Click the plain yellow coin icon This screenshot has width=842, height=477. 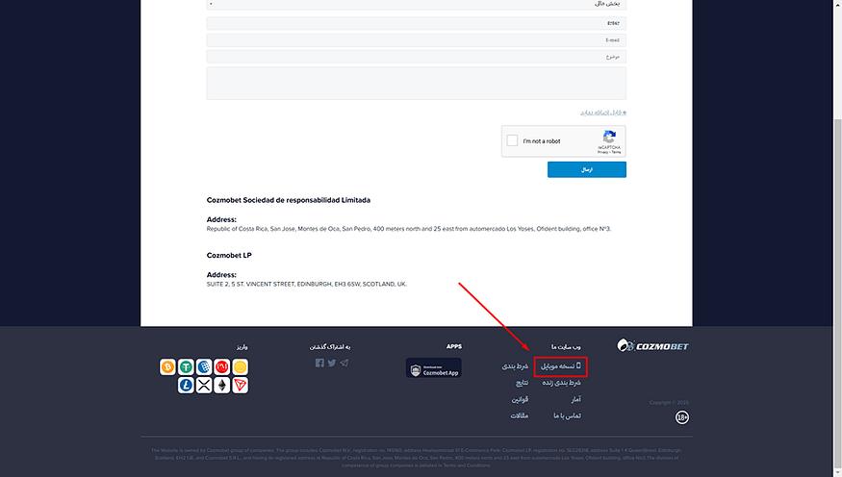[x=240, y=367]
